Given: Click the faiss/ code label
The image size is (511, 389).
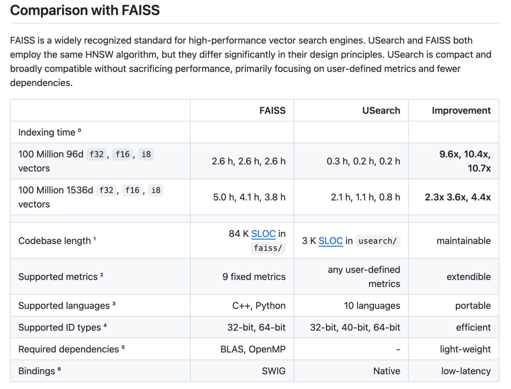Looking at the screenshot, I should click(x=268, y=248).
